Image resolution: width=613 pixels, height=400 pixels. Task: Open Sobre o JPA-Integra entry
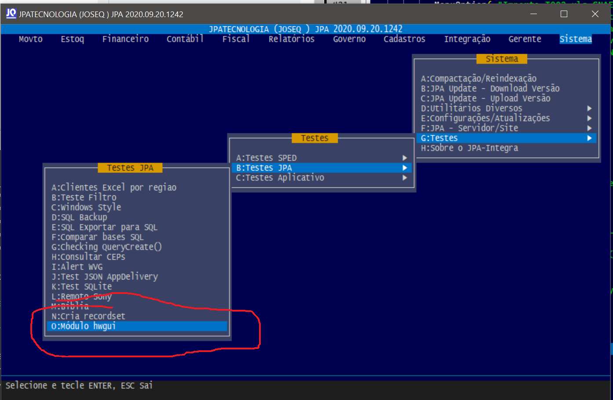[x=469, y=148]
